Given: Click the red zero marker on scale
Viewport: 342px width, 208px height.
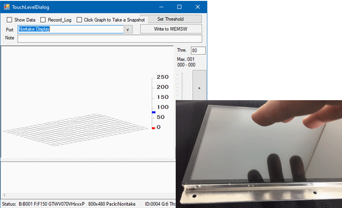Looking at the screenshot, I should [x=154, y=128].
